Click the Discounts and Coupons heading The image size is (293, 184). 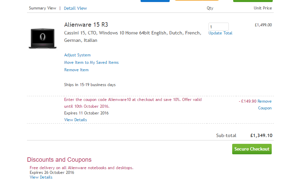click(59, 160)
